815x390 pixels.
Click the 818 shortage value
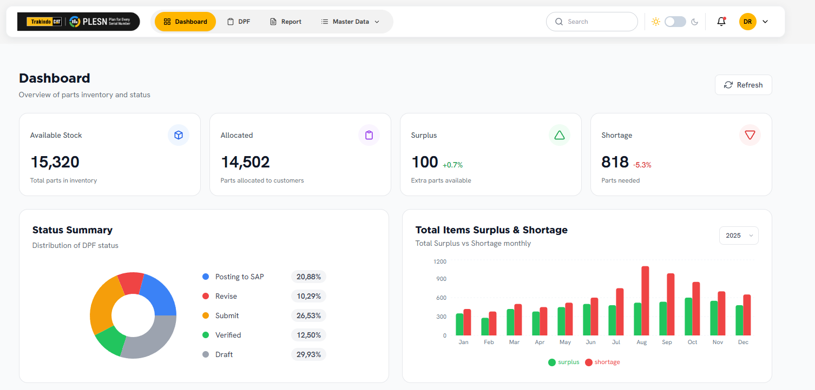pyautogui.click(x=615, y=162)
